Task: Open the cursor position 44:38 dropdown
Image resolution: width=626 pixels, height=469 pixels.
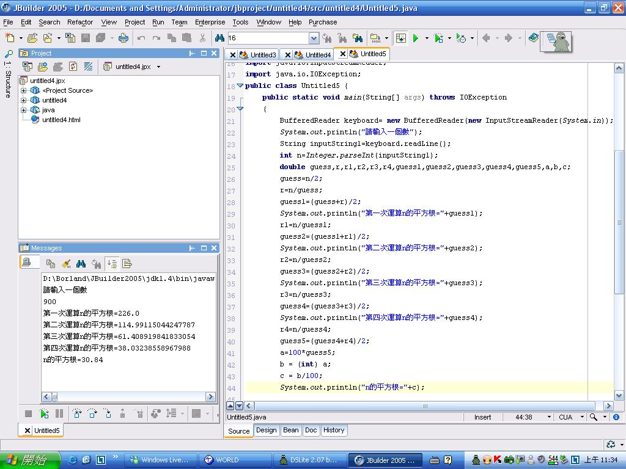Action: 550,417
